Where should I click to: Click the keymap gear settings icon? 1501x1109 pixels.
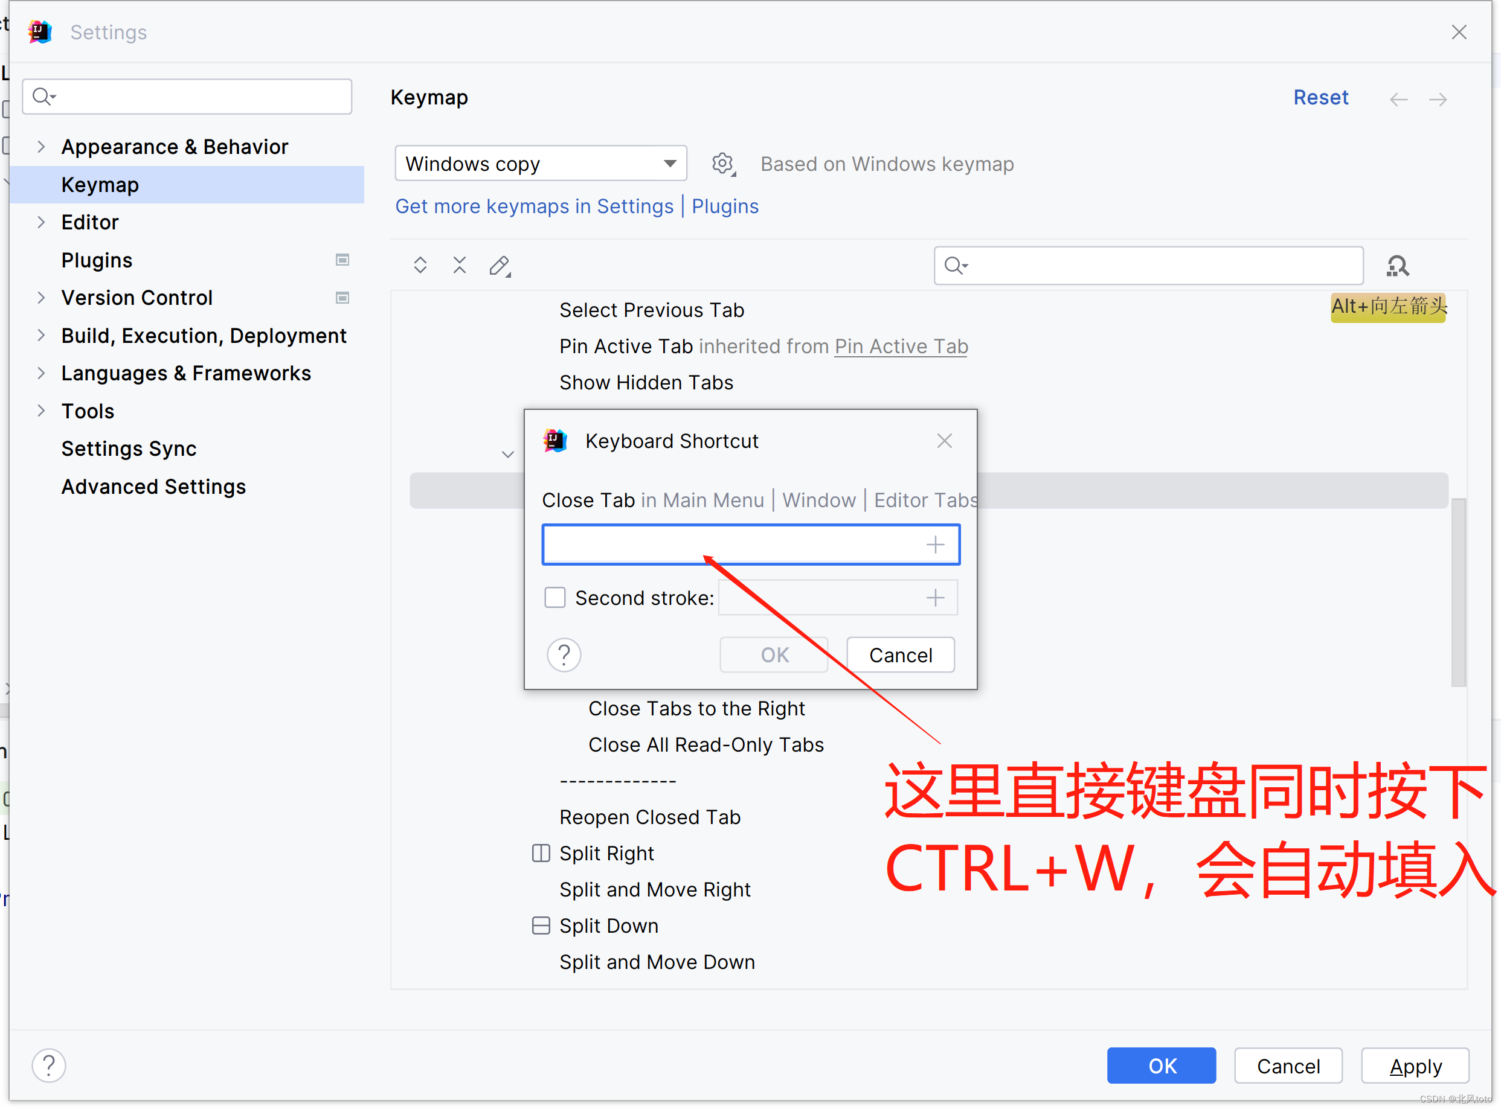[x=723, y=164]
